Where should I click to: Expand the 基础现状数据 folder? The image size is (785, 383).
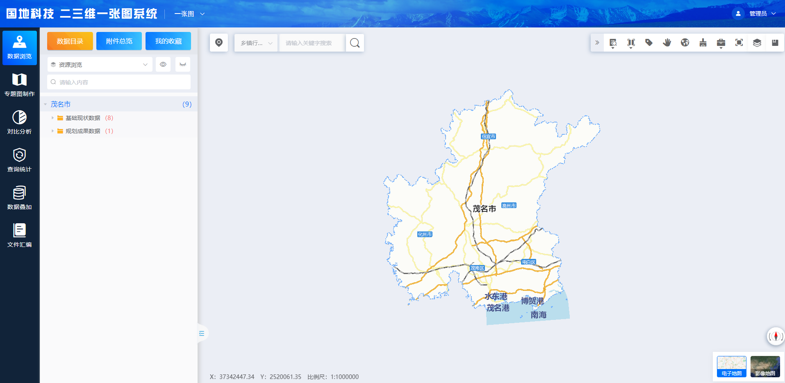(x=52, y=118)
